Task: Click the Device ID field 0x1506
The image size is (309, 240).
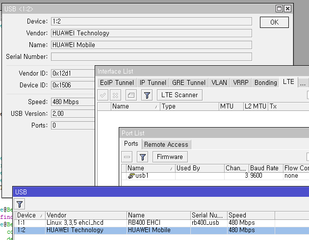Action: (73, 85)
